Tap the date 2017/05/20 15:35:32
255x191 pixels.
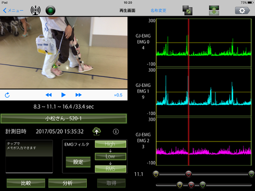[60, 132]
